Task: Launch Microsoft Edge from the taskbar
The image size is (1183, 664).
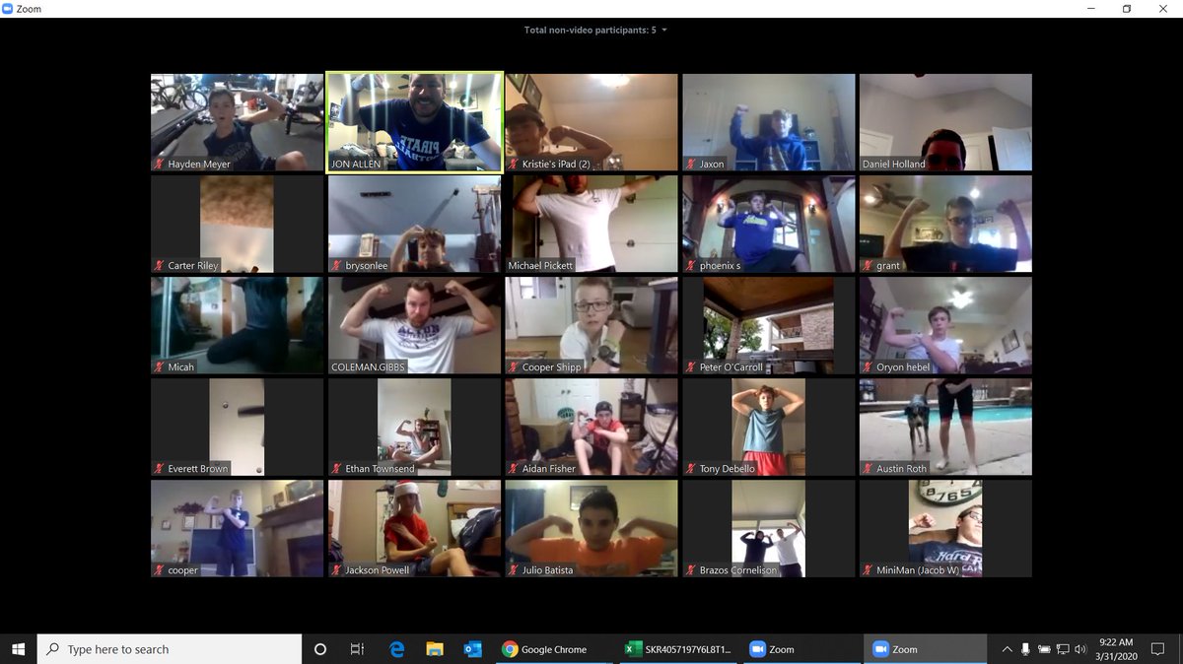Action: click(396, 649)
